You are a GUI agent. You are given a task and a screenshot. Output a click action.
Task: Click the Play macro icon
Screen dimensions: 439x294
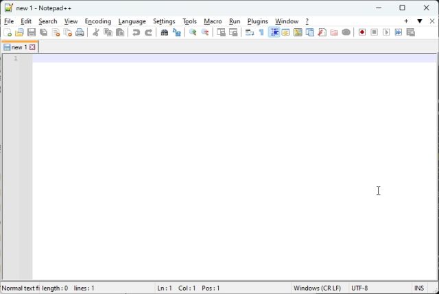pyautogui.click(x=386, y=32)
